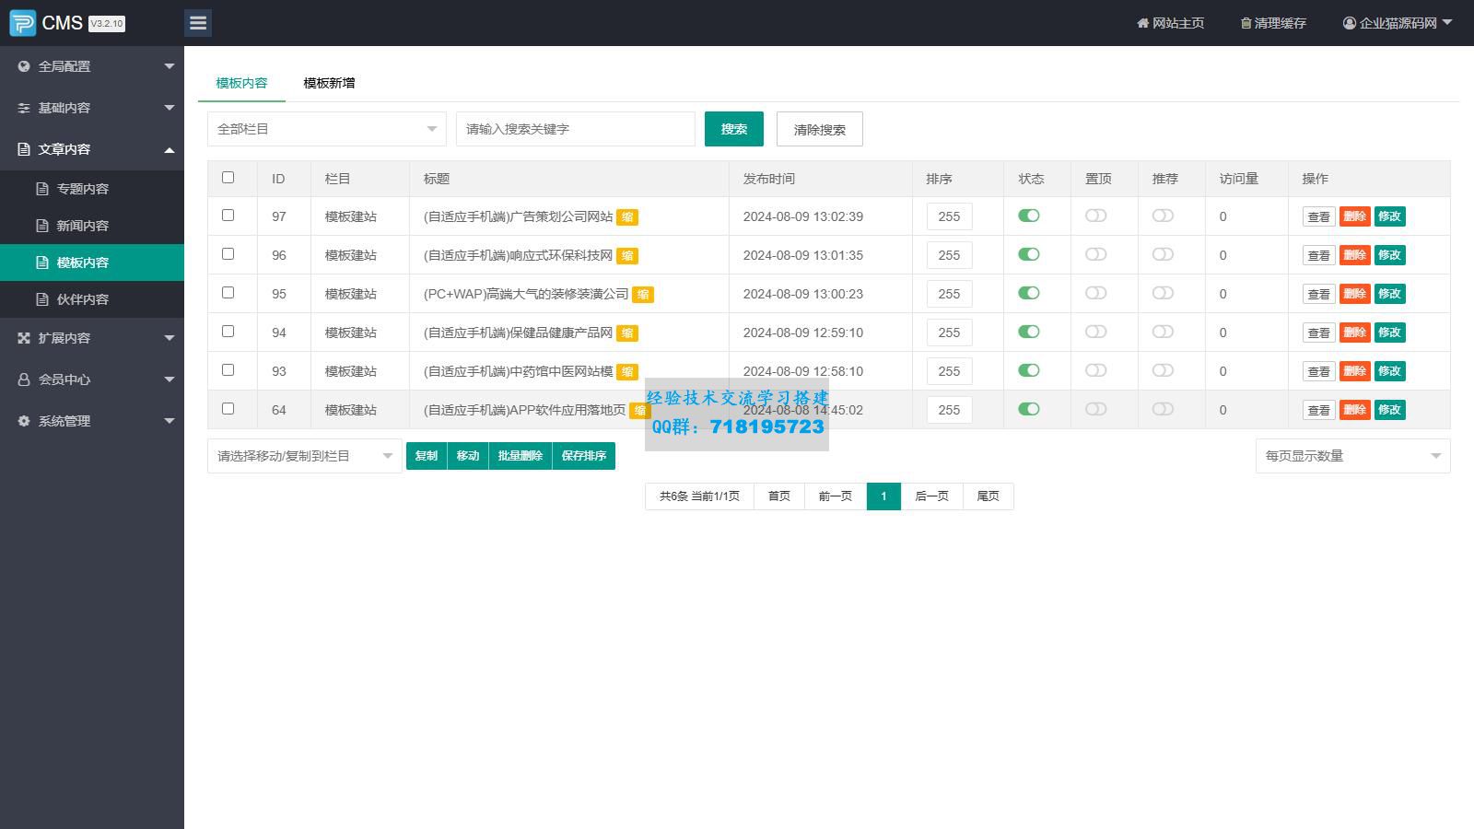The height and width of the screenshot is (829, 1474).
Task: Click the 缩 thumbnail badge on row 93
Action: 627,372
